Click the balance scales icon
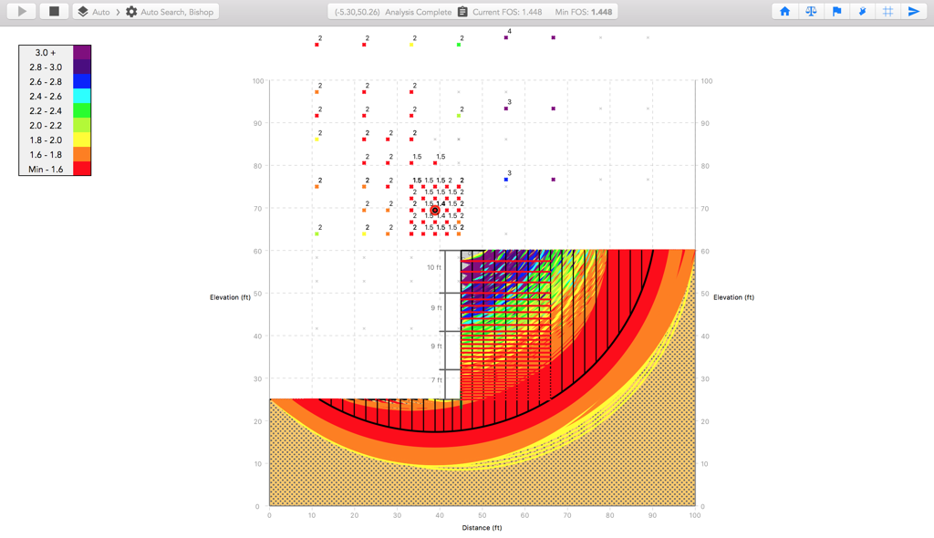 pos(811,11)
